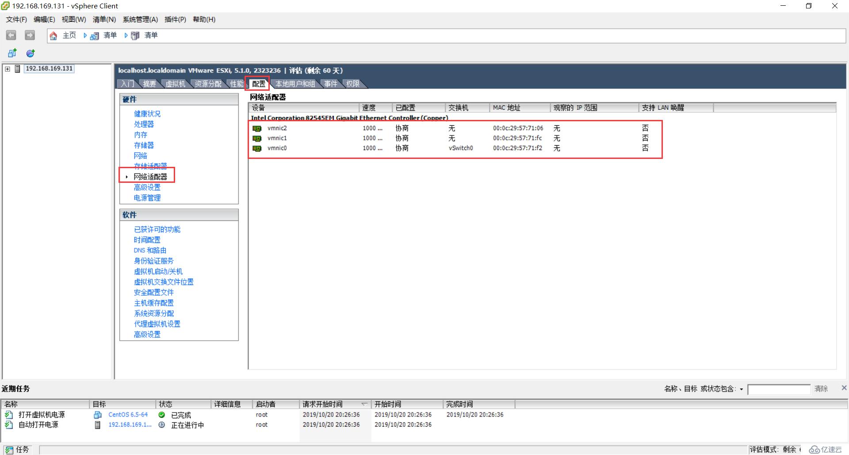This screenshot has height=455, width=849.
Task: Select the 网络适配器 hardware item
Action: 150,177
